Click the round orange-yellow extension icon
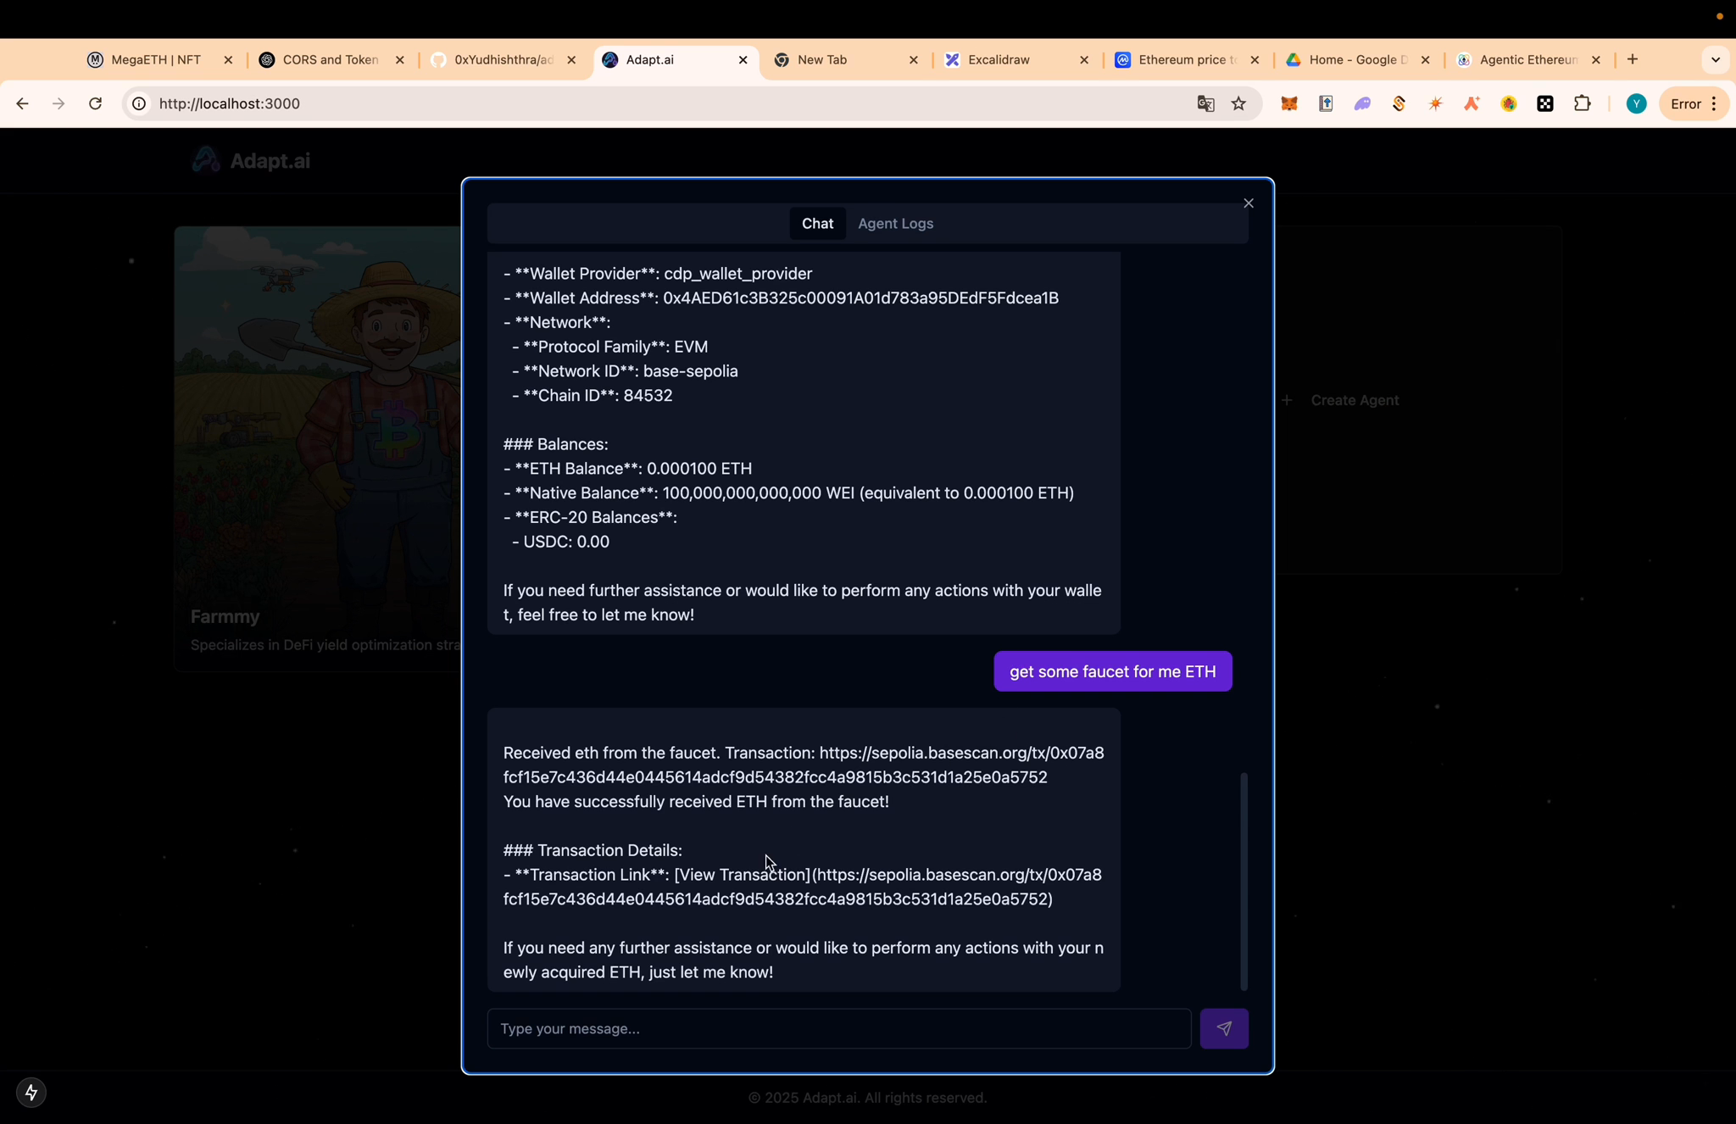 pos(1509,103)
